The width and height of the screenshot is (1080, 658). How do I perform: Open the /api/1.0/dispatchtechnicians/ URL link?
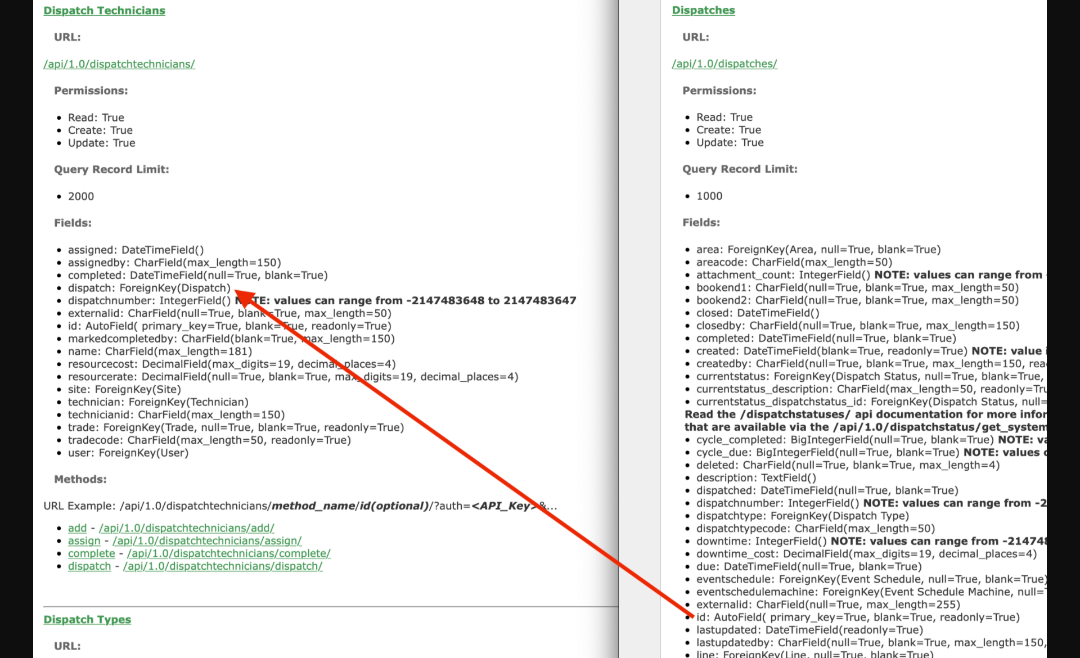coord(119,64)
